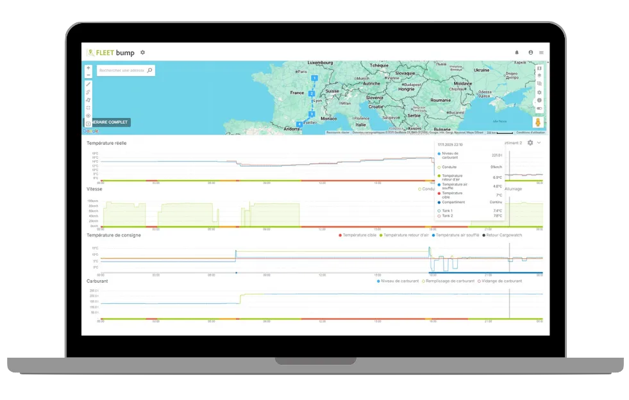Toggle Niveau de carburant legend series

398,281
